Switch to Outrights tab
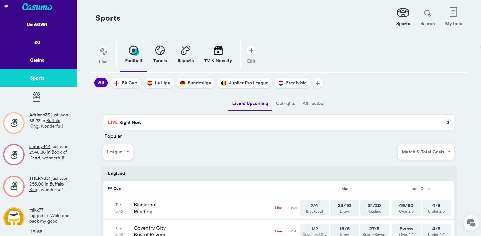Viewport: 481px width, 236px height. (285, 103)
